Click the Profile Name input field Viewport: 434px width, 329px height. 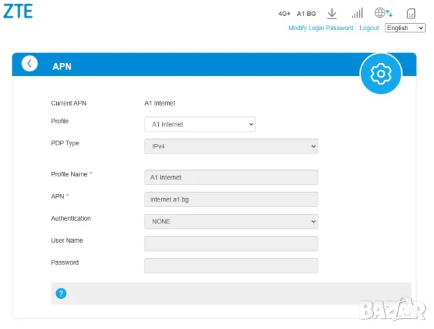231,178
